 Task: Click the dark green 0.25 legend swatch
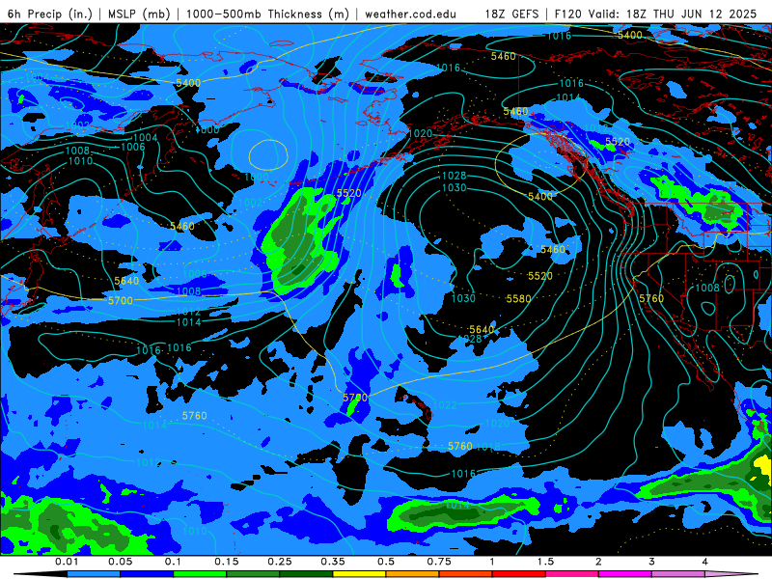coord(306,574)
